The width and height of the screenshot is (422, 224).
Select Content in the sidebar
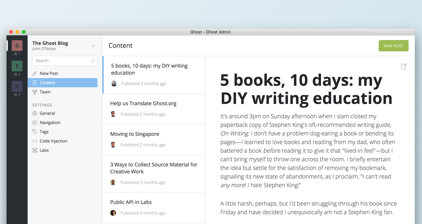coord(62,83)
